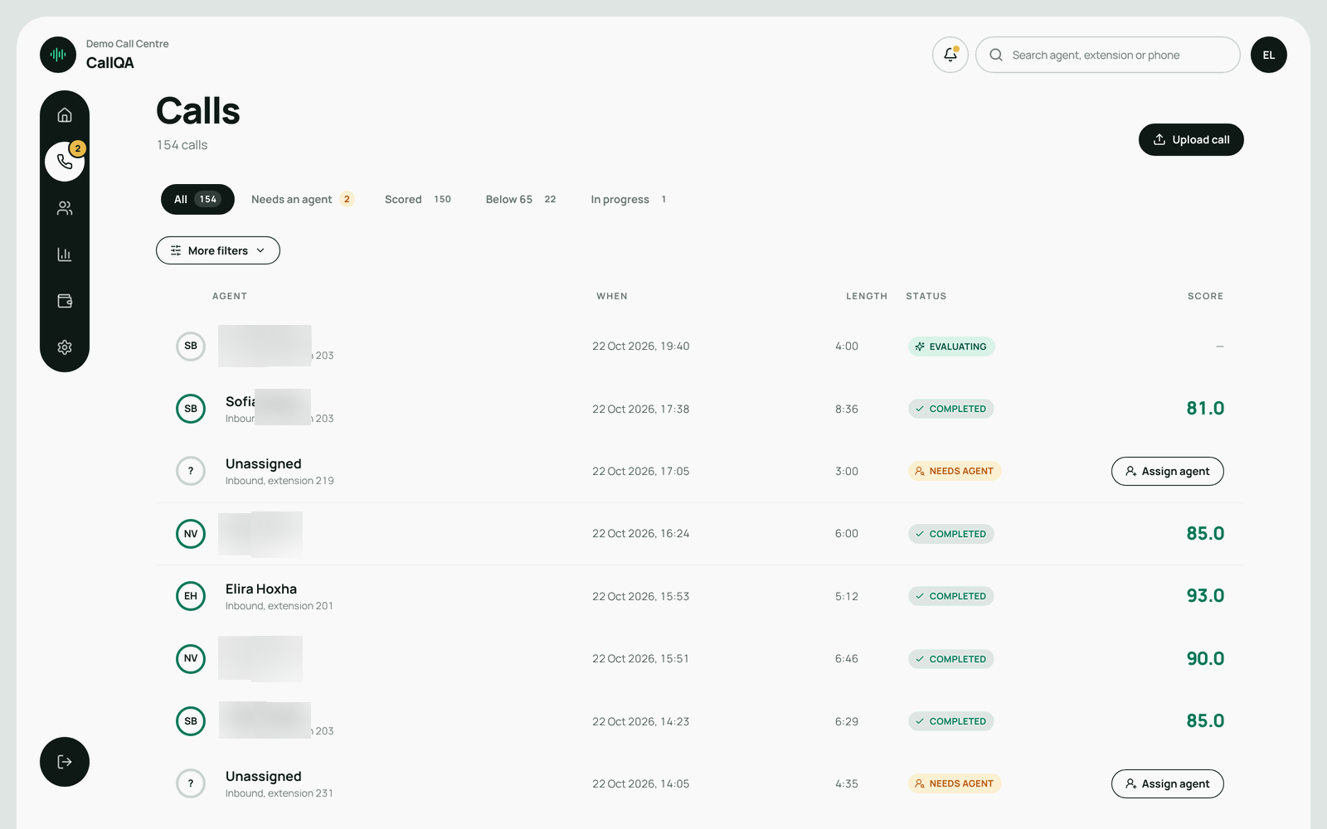Click the 81.0 score value
Image resolution: width=1327 pixels, height=829 pixels.
1205,409
